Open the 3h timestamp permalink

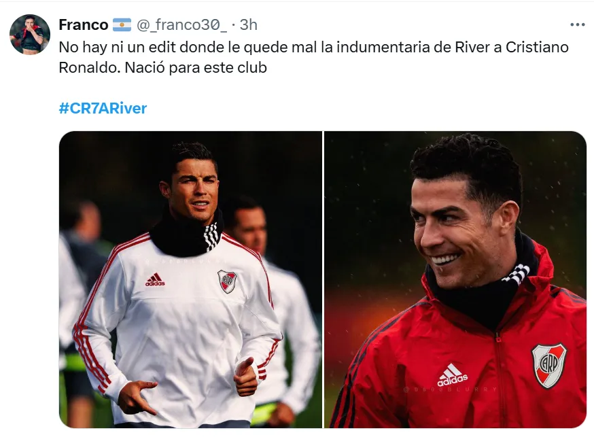tap(249, 25)
